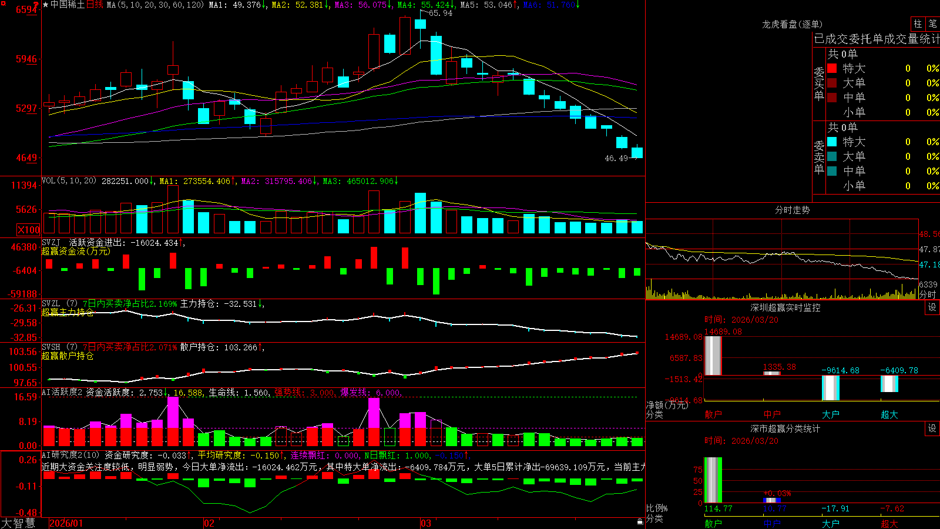The height and width of the screenshot is (529, 940).
Task: Click the 散户 bar in 深圳超赢实时监控
Action: pyautogui.click(x=713, y=356)
